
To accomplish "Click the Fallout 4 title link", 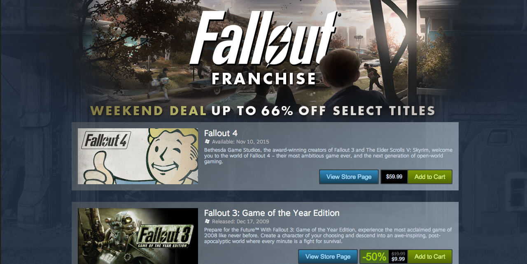I will tap(221, 133).
